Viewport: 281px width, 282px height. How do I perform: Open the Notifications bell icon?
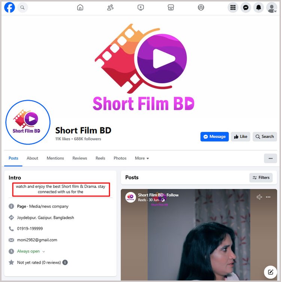tap(259, 7)
